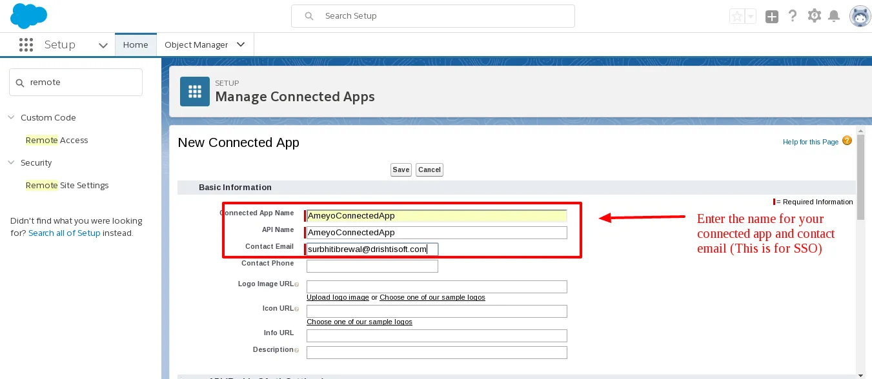Image resolution: width=872 pixels, height=379 pixels.
Task: Open Global Actions plus icon
Action: (772, 17)
